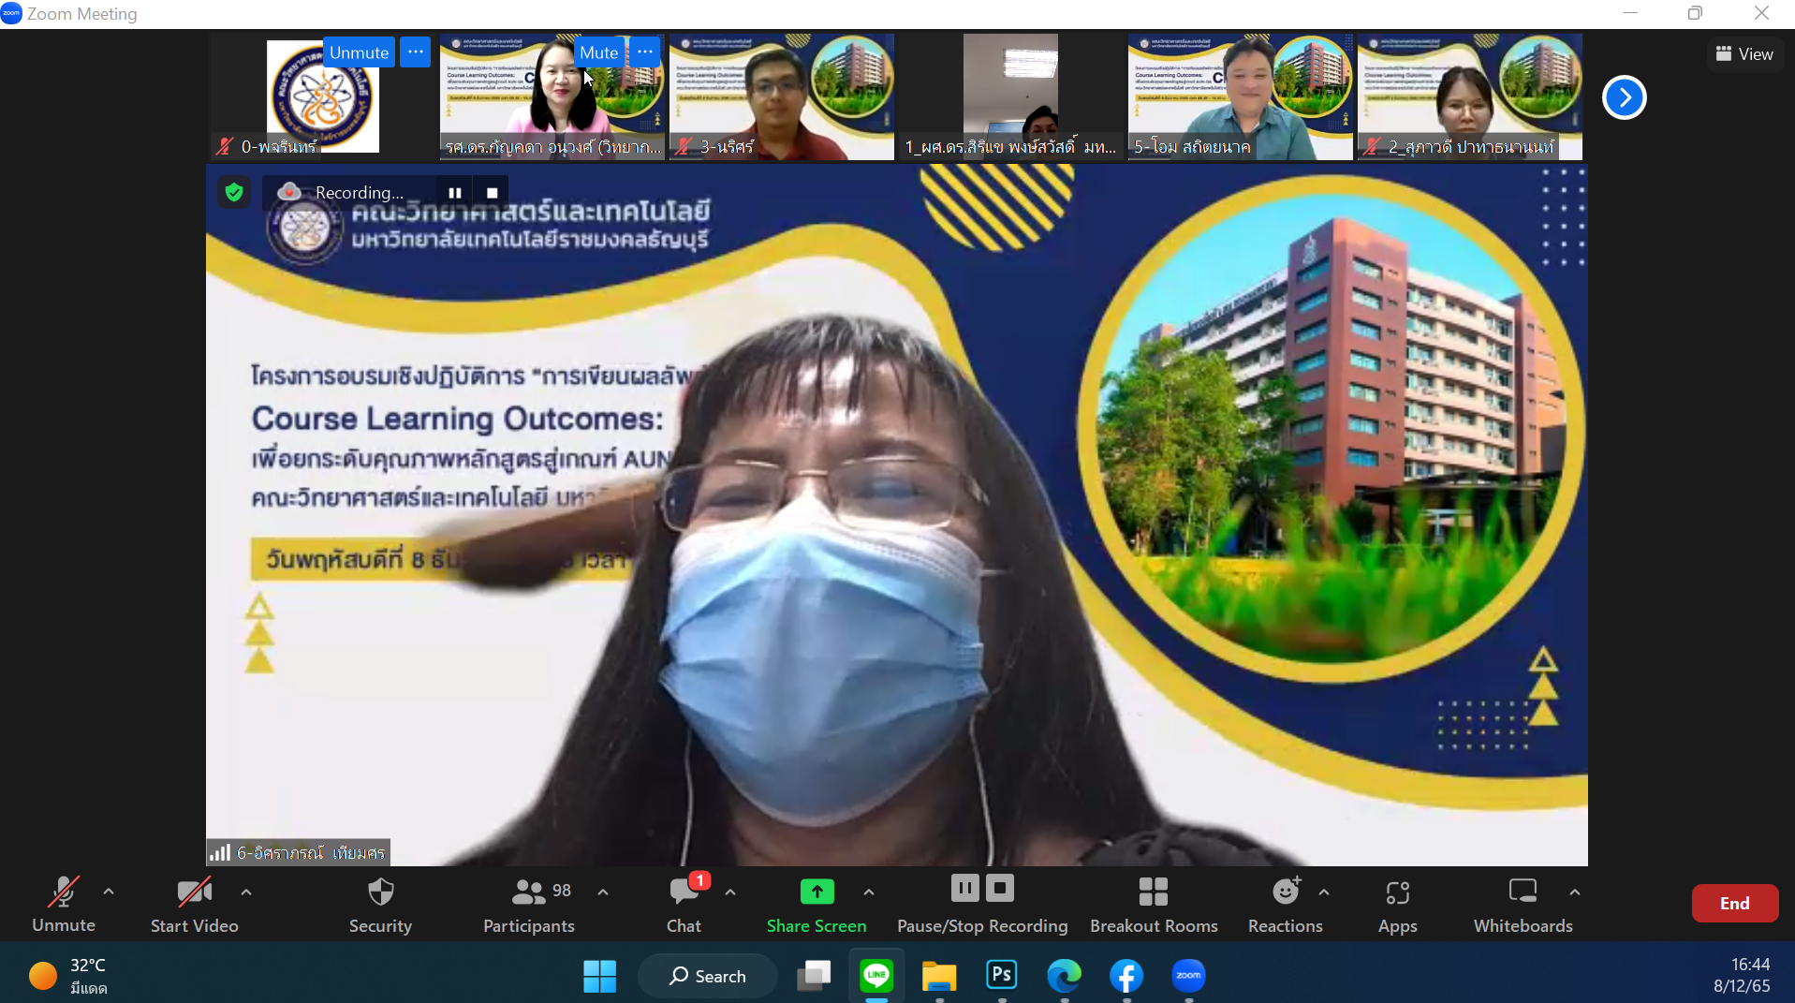The width and height of the screenshot is (1795, 1003).
Task: Unmute your microphone in Zoom toolbar
Action: coord(64,904)
